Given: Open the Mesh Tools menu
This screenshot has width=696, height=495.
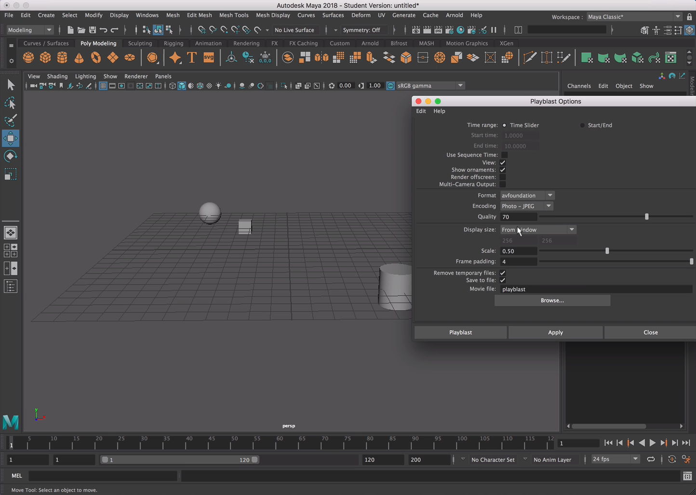Looking at the screenshot, I should tap(234, 15).
